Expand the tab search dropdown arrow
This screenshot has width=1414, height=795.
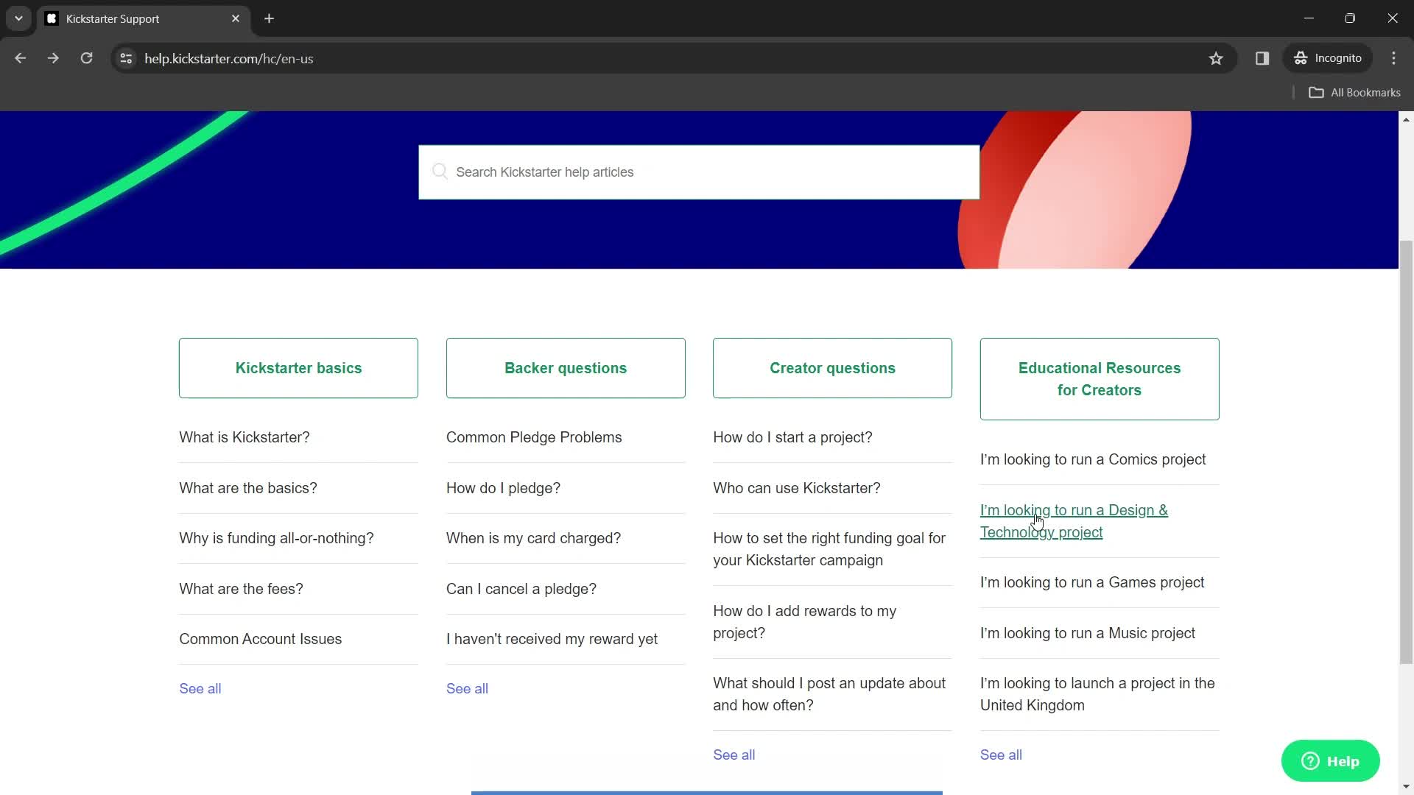pos(18,18)
